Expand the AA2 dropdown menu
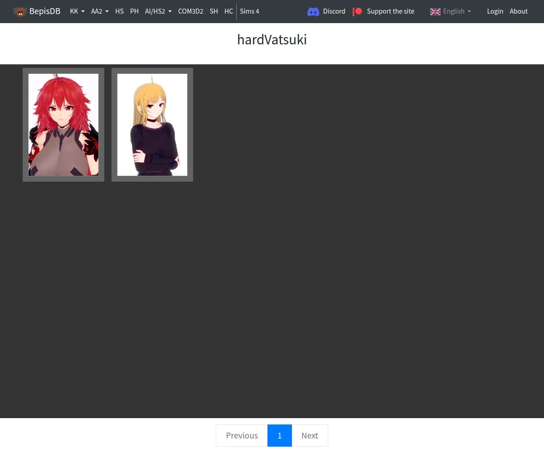Screen dimensions: 544x453 pyautogui.click(x=100, y=11)
